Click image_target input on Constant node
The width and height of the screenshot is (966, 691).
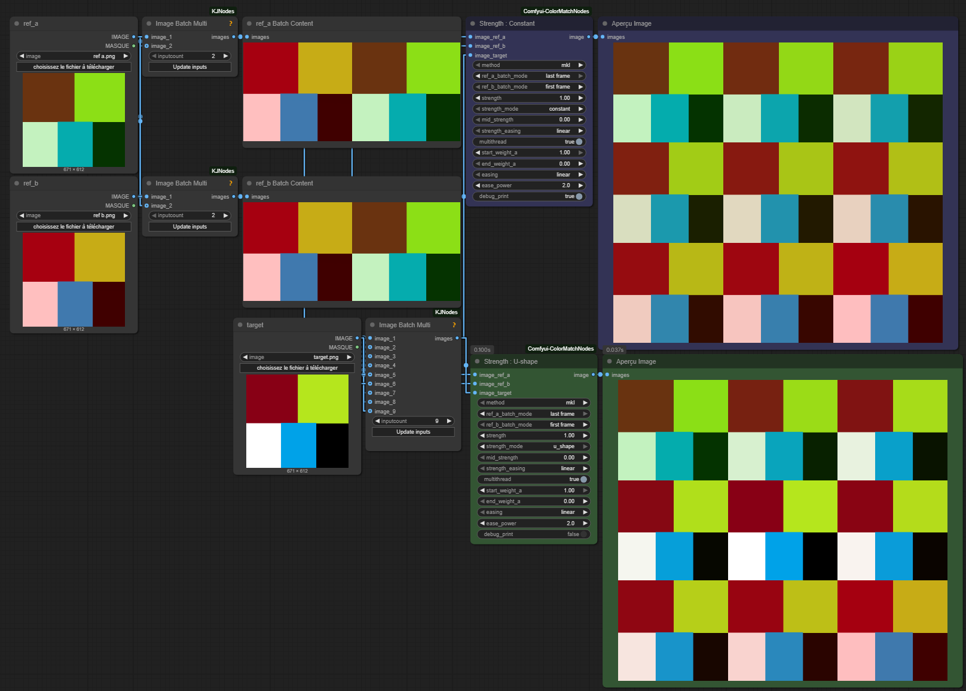point(470,56)
